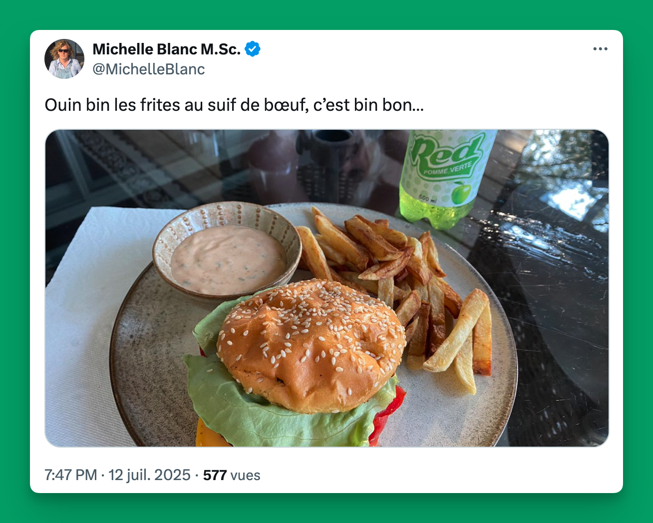Open Michelle Blanc's profile avatar picture
The height and width of the screenshot is (523, 653).
pos(64,59)
